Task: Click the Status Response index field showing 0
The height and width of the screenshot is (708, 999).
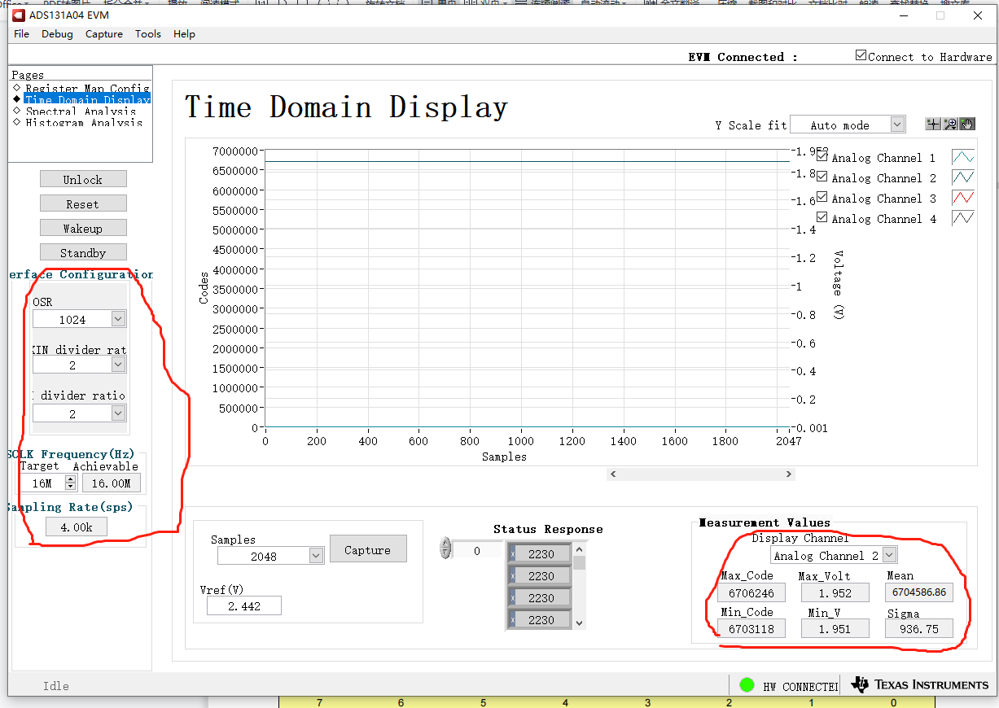Action: pos(477,550)
